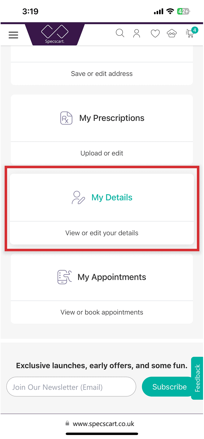Tap the www.specscart.co.uk address bar
The width and height of the screenshot is (204, 439).
(102, 424)
